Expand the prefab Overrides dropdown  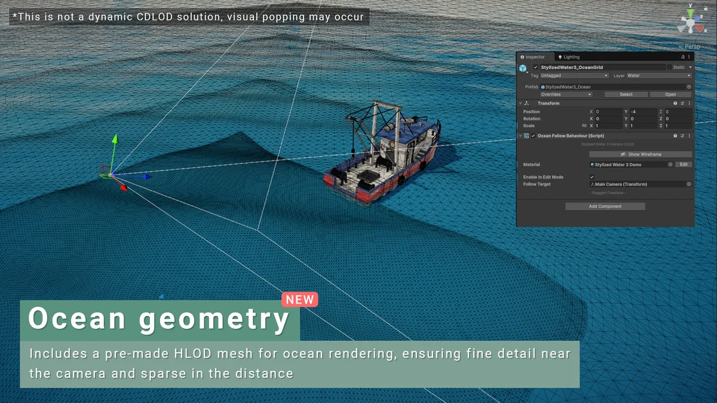click(566, 94)
